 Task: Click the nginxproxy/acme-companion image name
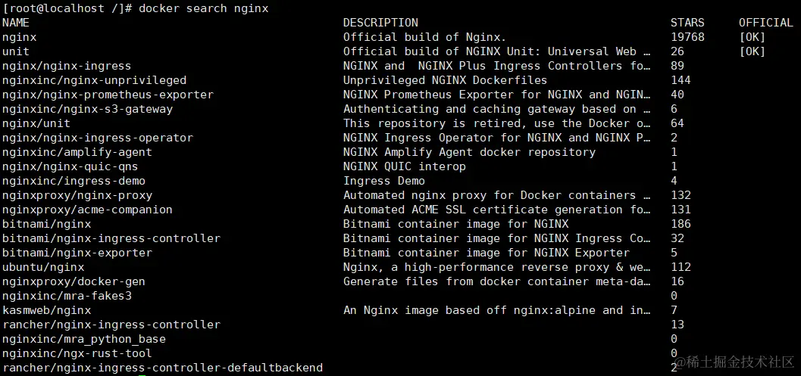tap(87, 210)
